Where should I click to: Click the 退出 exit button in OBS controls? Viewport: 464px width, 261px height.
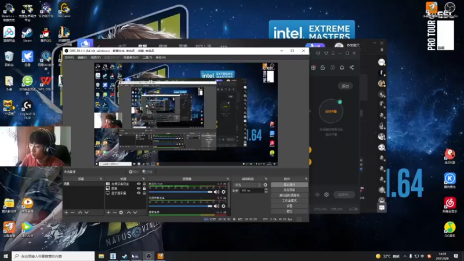point(289,211)
